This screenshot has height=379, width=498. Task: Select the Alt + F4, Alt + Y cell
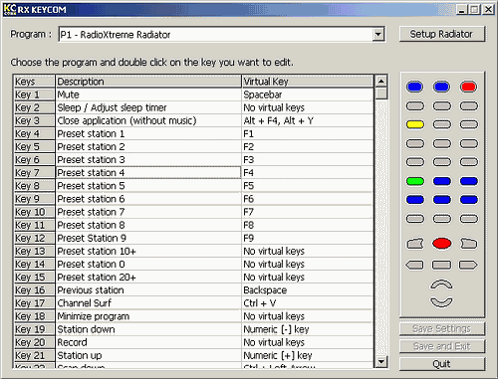pos(307,120)
